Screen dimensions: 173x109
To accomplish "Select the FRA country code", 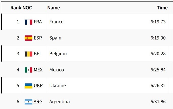I will 38,22.
